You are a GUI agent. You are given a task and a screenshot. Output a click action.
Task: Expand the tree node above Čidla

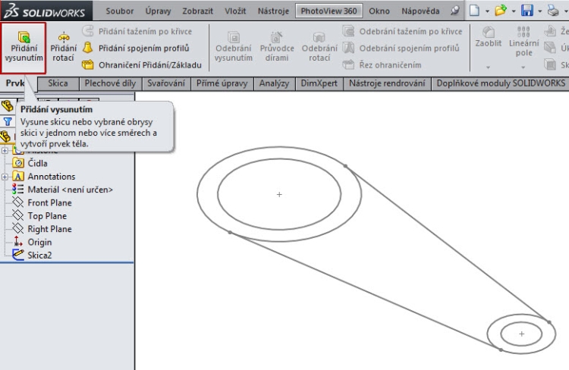tap(5, 151)
